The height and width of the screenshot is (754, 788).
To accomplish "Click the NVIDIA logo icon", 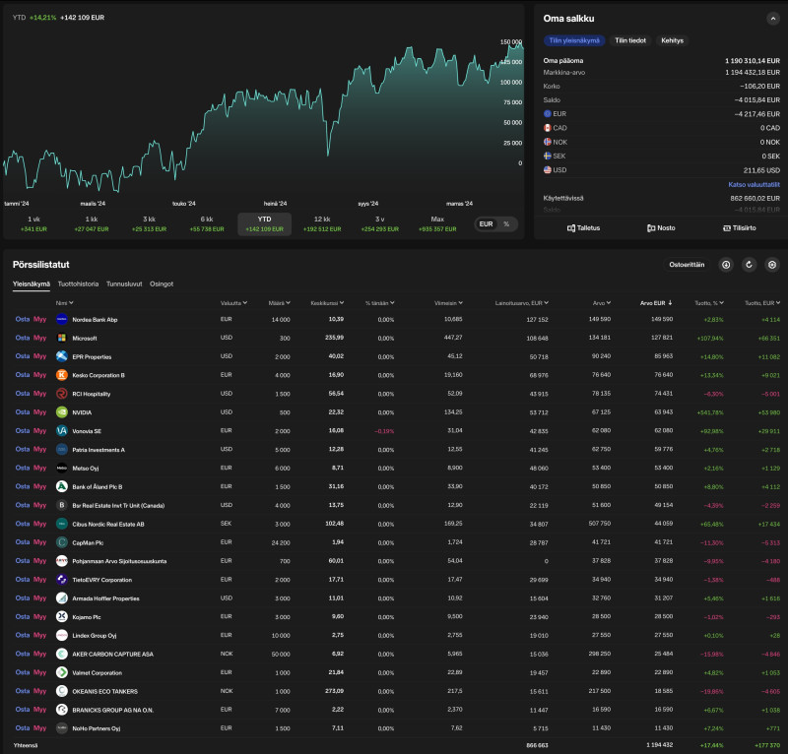I will [62, 411].
